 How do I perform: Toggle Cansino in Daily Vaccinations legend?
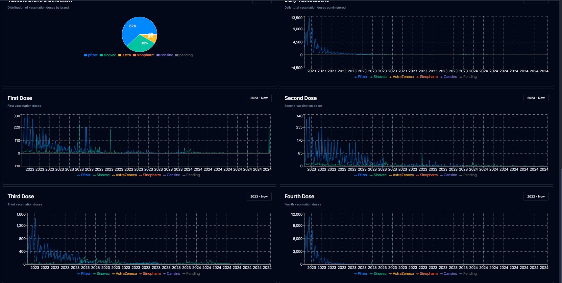coord(448,77)
